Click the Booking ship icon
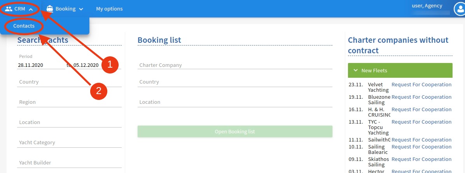The width and height of the screenshot is (465, 173). coord(49,9)
